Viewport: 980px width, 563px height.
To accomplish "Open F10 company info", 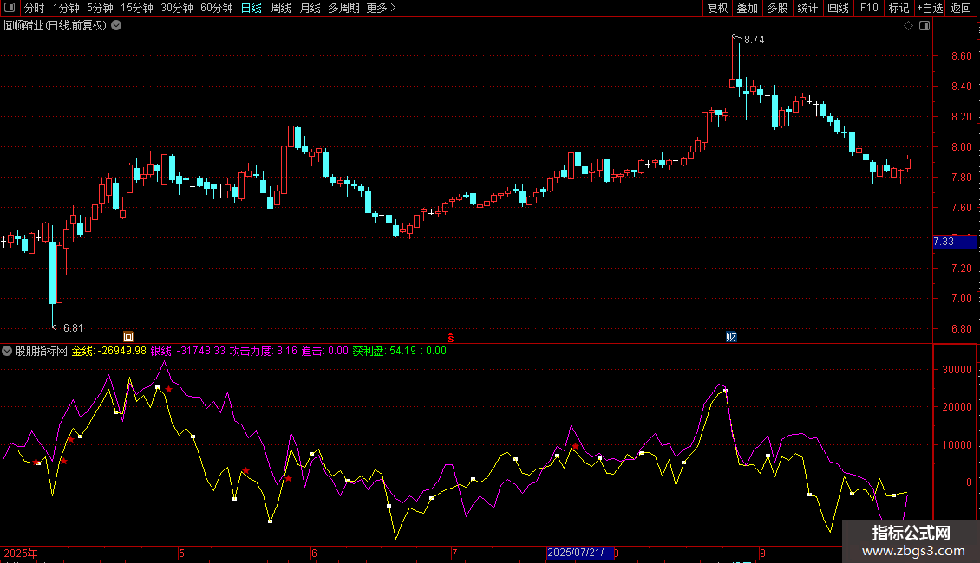I will point(869,8).
